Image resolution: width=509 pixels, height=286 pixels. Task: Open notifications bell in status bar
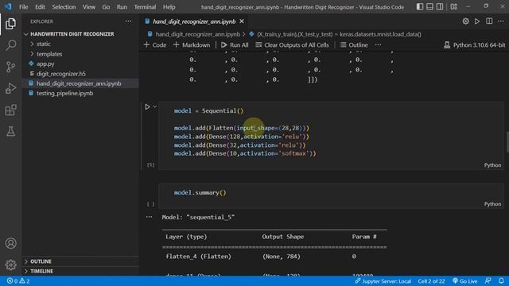click(x=501, y=281)
